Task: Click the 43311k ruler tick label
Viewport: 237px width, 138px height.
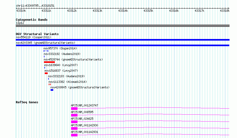Action: coord(46,11)
